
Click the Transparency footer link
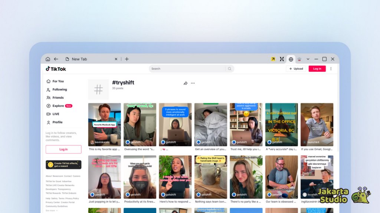[x=64, y=189]
